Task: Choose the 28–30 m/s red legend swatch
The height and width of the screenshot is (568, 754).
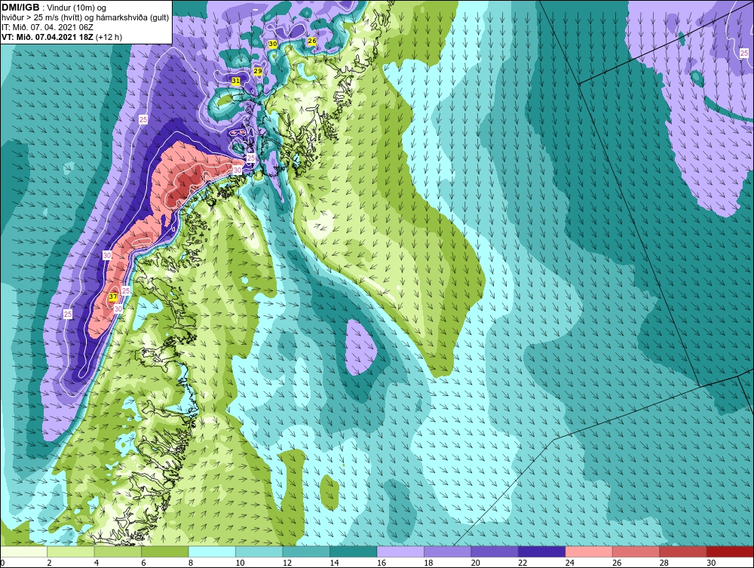Action: tap(683, 551)
